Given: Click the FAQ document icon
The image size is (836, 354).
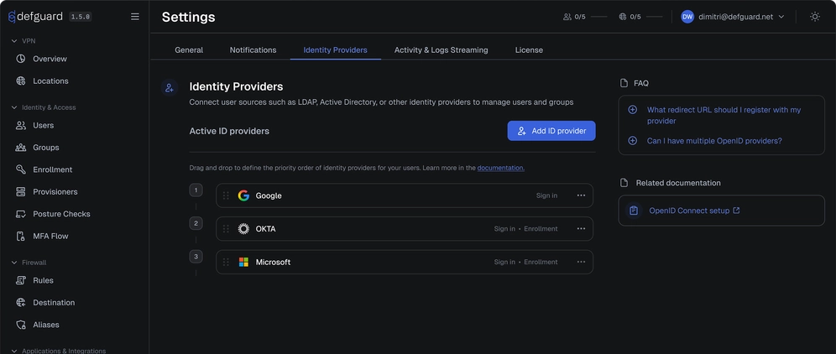Looking at the screenshot, I should click(x=624, y=83).
